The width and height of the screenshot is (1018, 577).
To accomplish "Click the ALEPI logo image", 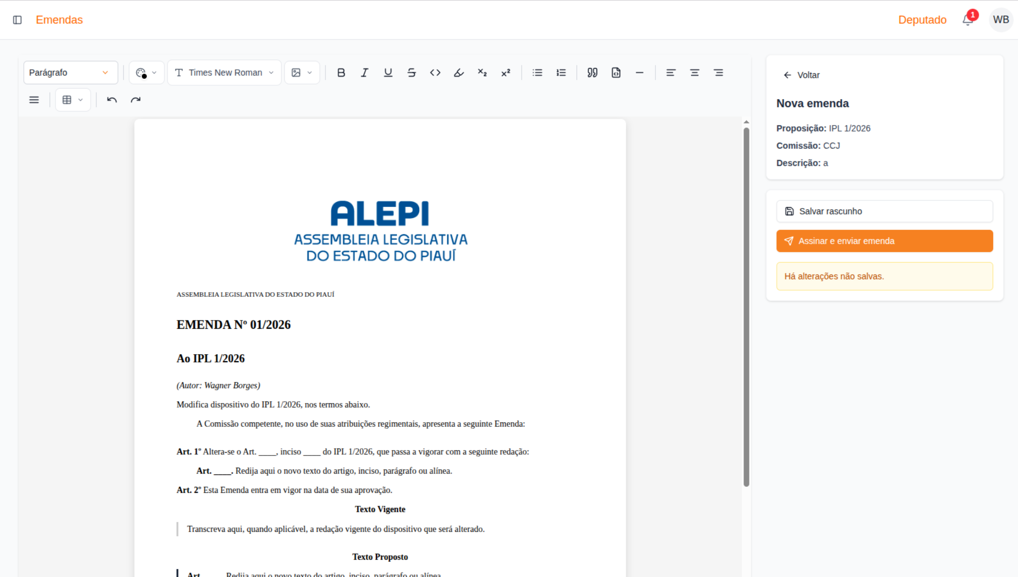I will (380, 231).
